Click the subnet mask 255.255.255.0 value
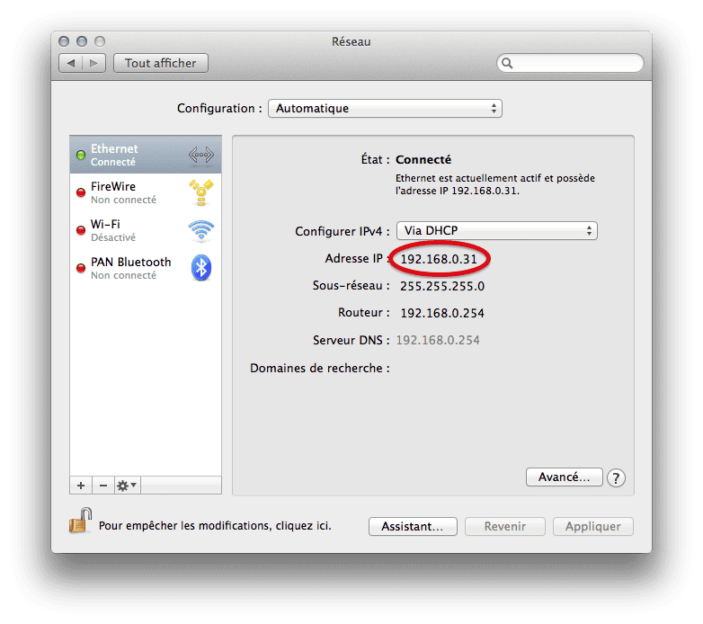The height and width of the screenshot is (624, 703). [x=442, y=286]
